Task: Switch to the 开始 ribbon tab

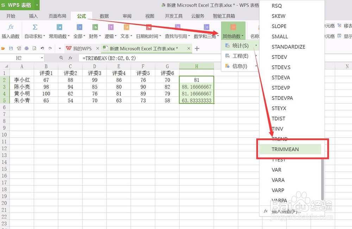Action: [11, 16]
